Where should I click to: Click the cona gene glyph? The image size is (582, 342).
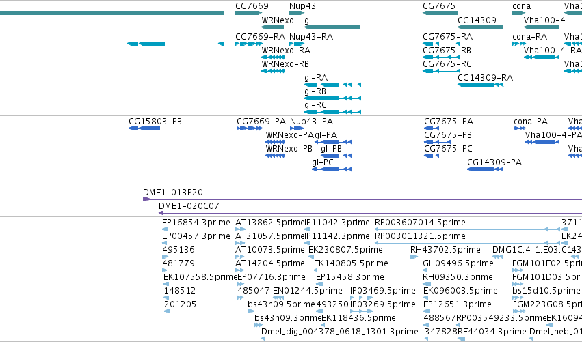(518, 13)
